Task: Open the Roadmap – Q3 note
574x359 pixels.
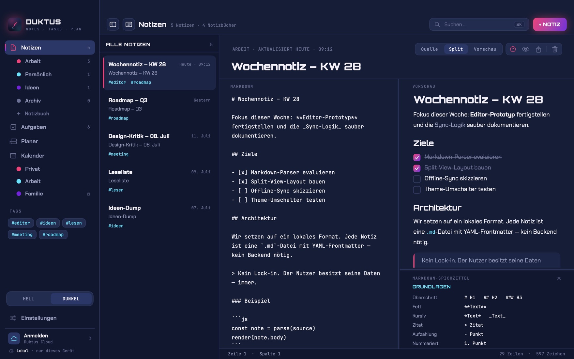Action: point(159,109)
